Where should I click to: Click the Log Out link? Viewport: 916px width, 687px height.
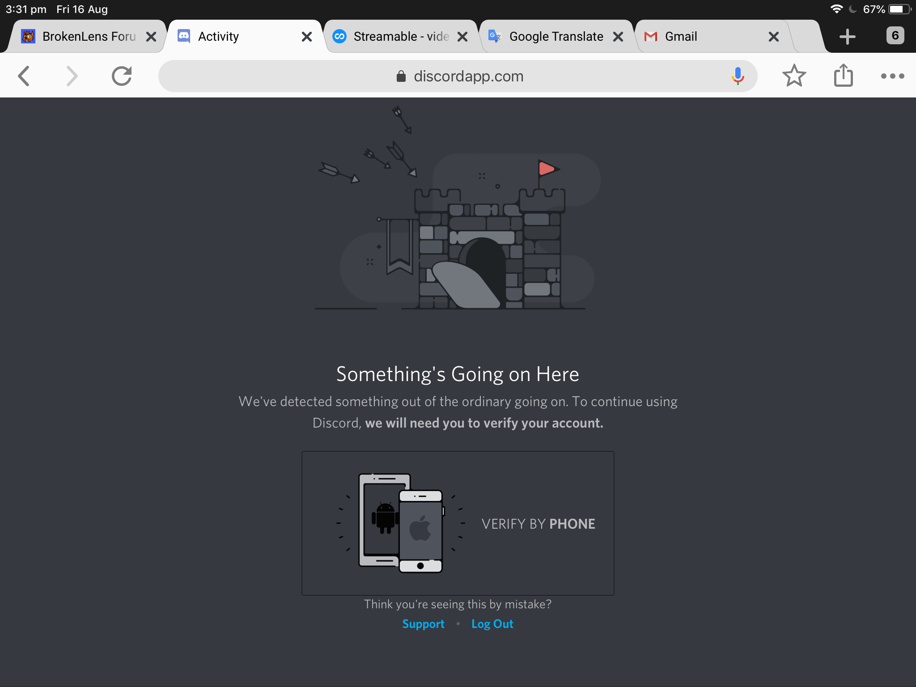(492, 624)
